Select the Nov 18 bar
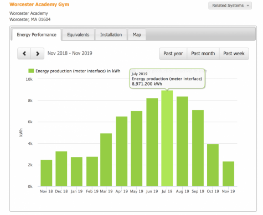Screen dimensions: 263x215 click(47, 173)
